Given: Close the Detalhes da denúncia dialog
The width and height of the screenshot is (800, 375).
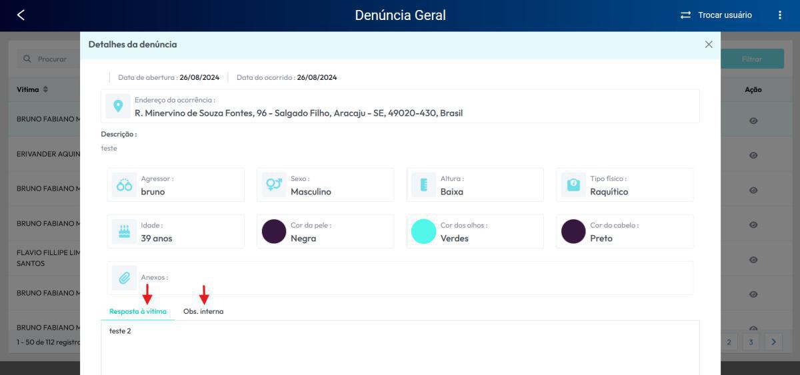Looking at the screenshot, I should pos(709,44).
